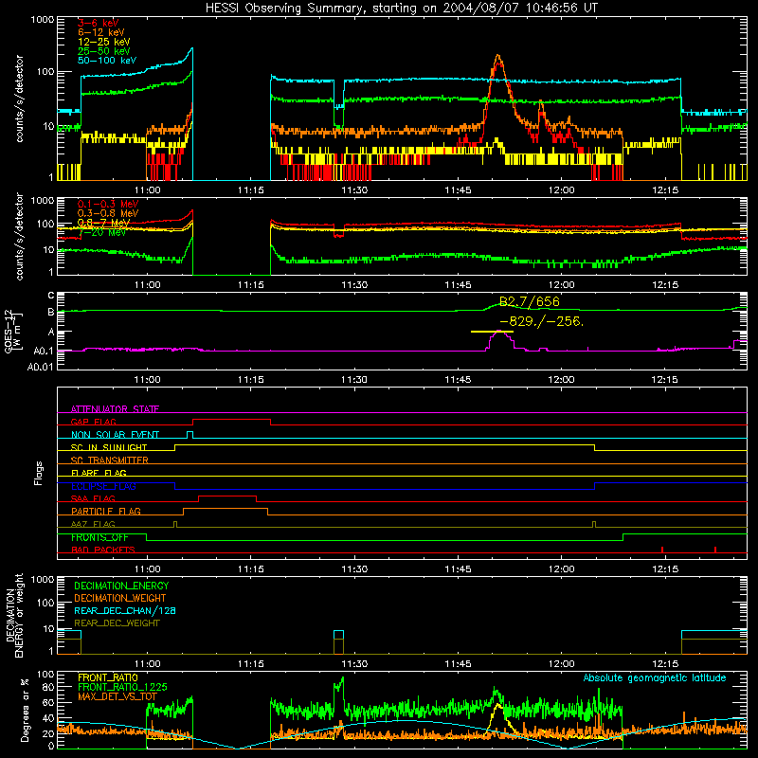Image resolution: width=758 pixels, height=758 pixels.
Task: Select the 25-50 keV legend label
Action: click(104, 51)
